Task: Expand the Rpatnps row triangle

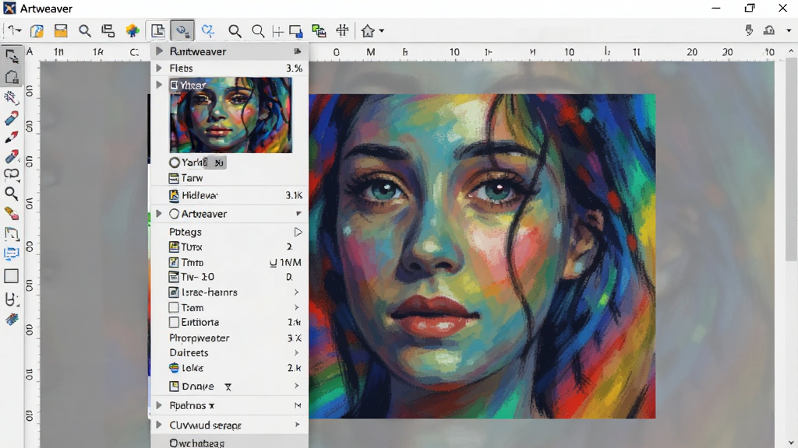Action: [x=159, y=405]
